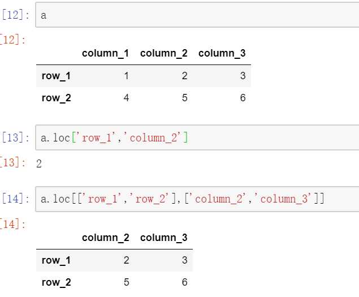This screenshot has width=359, height=297.
Task: Focus cell selecting row_1 and row_2 lists
Action: pyautogui.click(x=197, y=199)
